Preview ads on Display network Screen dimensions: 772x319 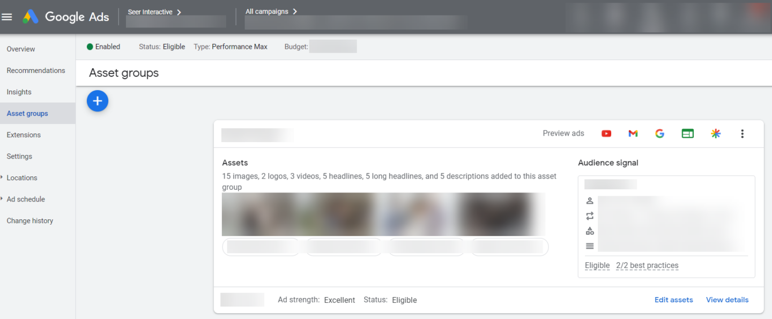688,133
